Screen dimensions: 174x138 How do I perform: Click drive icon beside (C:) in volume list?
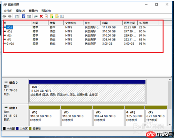5,27
